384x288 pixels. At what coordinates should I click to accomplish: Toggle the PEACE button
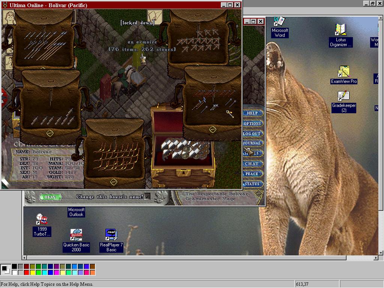click(x=252, y=174)
